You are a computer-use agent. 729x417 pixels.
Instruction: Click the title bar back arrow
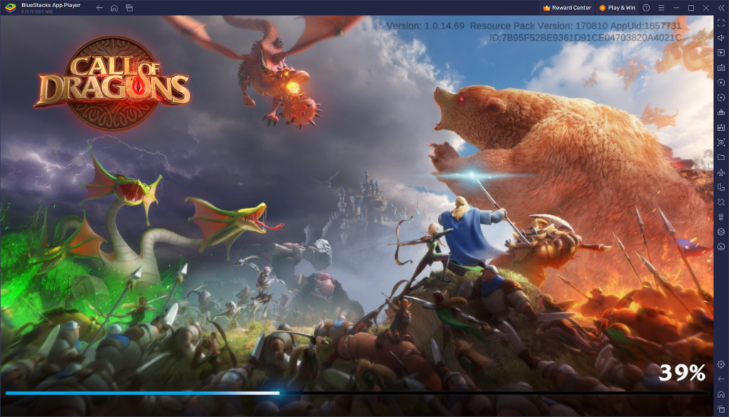point(99,8)
